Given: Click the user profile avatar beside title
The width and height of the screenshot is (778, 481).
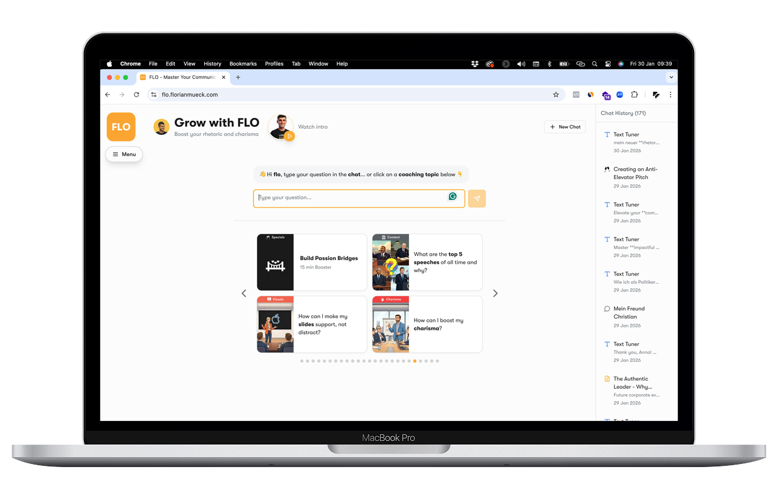Looking at the screenshot, I should [x=161, y=127].
